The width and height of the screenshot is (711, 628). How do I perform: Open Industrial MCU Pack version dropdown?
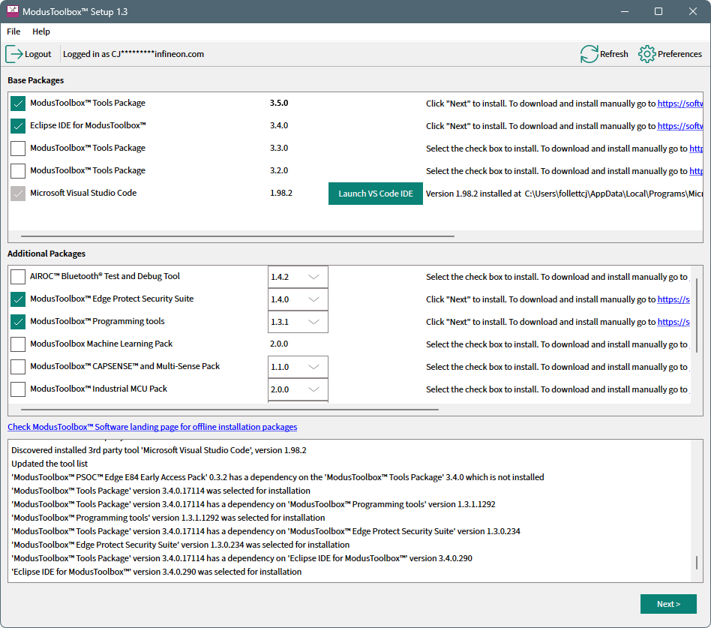pos(298,389)
